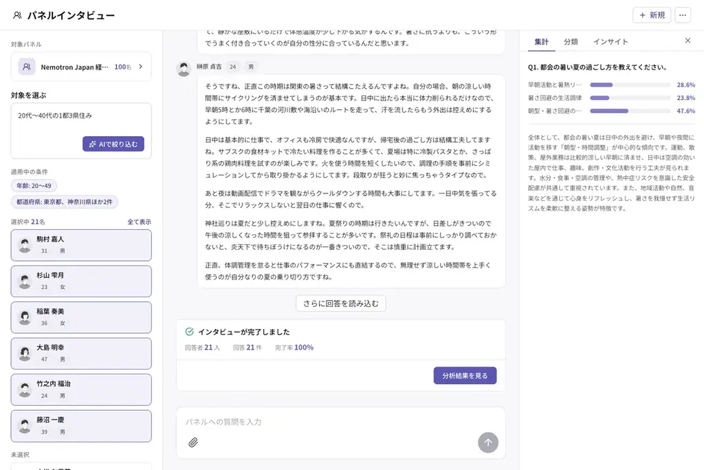
Task: Click avatar of 駒村 嘉人
Action: [x=25, y=246]
